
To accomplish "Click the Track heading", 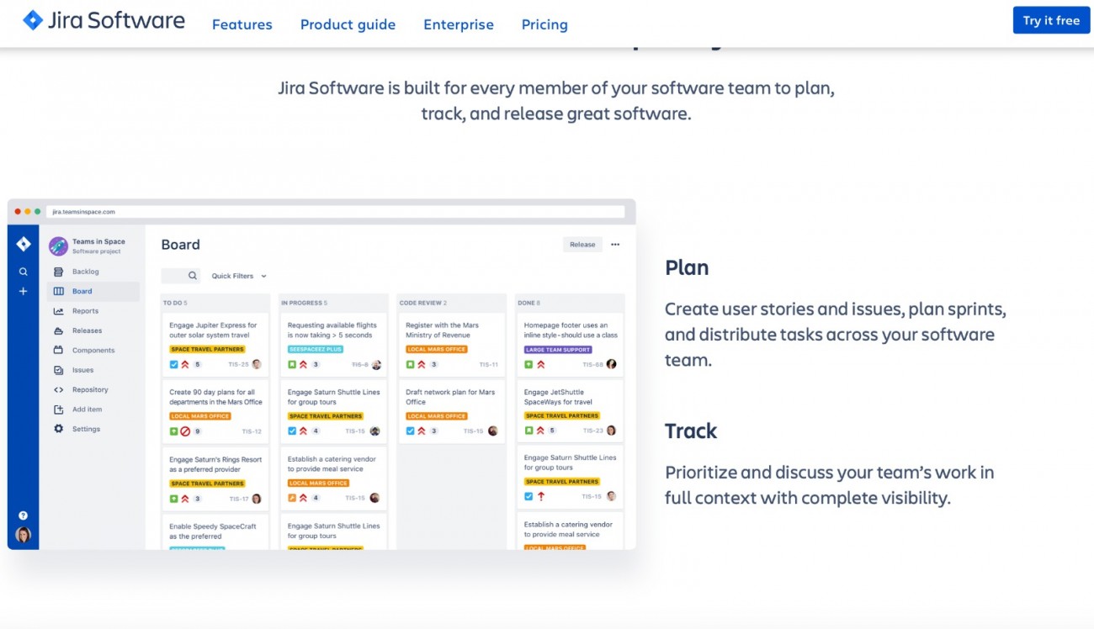I will 691,431.
